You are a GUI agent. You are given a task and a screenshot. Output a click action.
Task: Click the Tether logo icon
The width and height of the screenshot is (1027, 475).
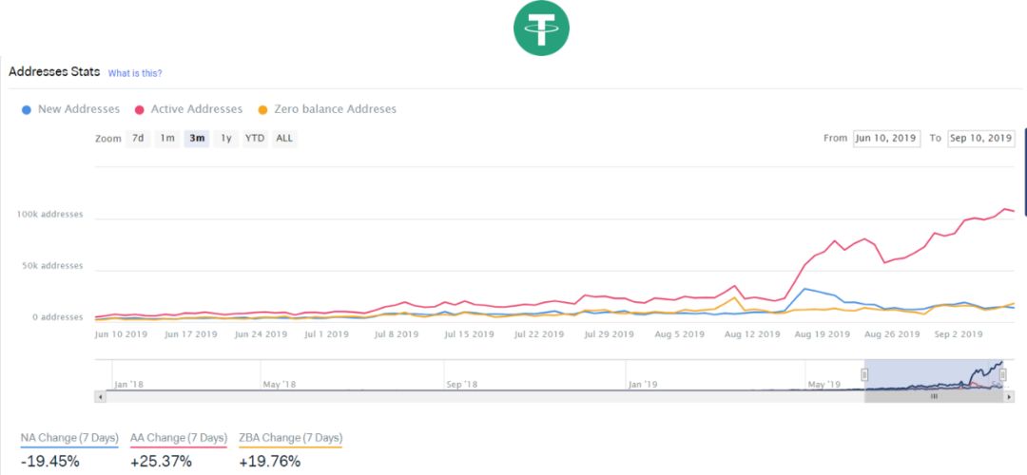tap(542, 28)
